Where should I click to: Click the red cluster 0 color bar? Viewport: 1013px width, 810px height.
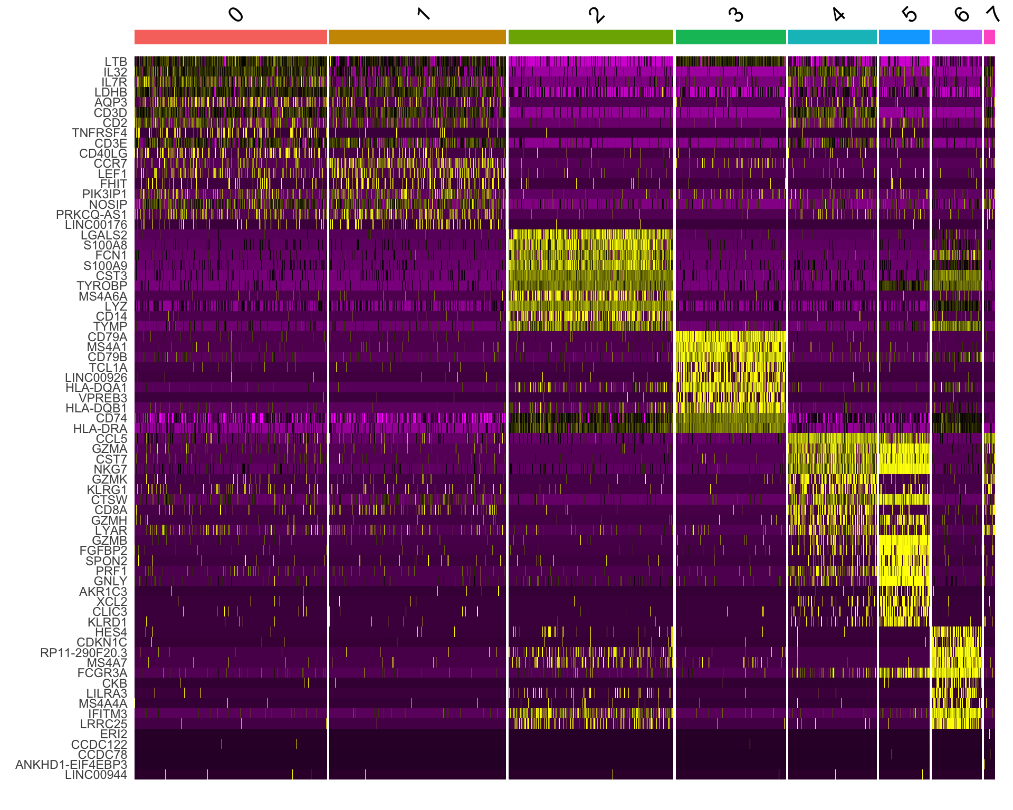pyautogui.click(x=231, y=37)
